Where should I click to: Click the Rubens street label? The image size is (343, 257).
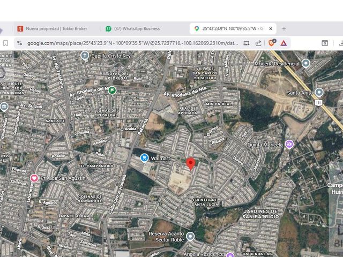[218, 141]
